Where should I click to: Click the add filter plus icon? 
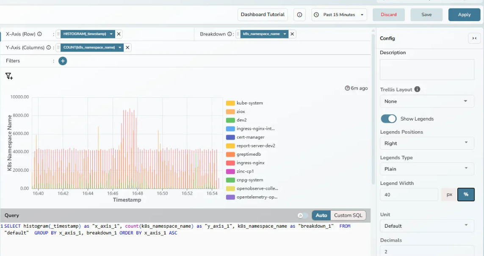pyautogui.click(x=63, y=61)
